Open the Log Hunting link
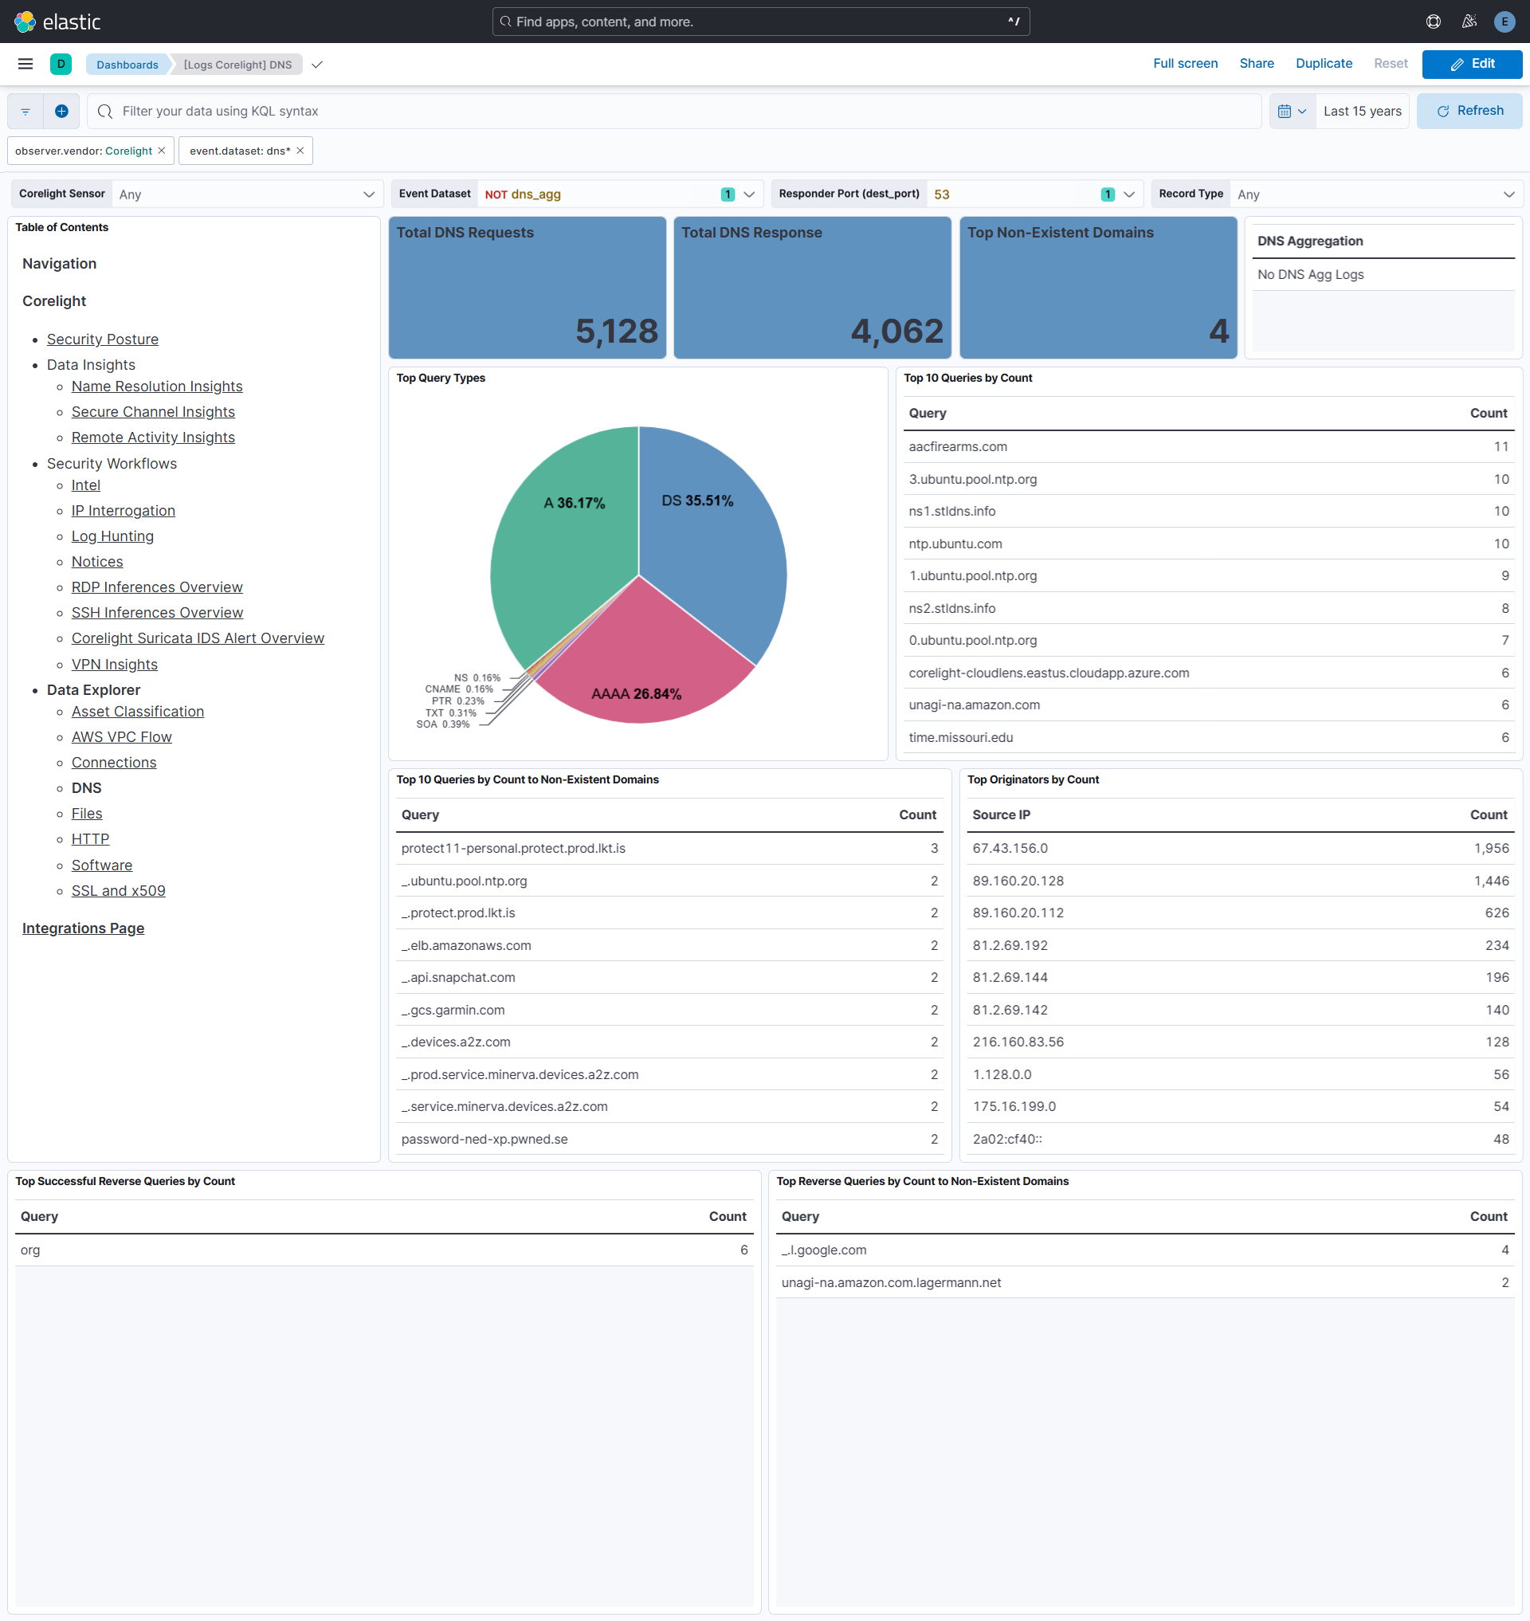Screen dimensions: 1530x1621 [112, 536]
